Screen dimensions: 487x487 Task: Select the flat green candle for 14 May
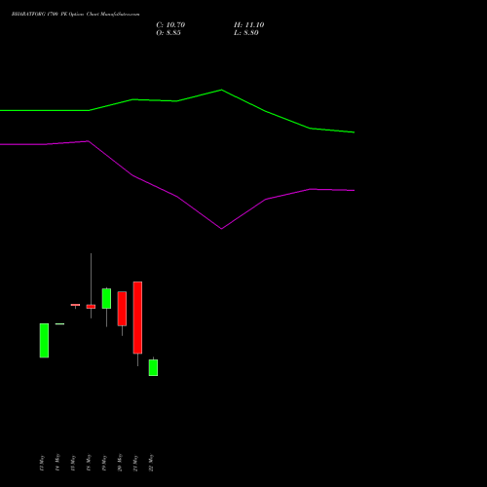(59, 323)
